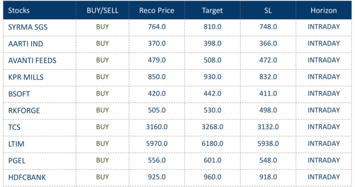This screenshot has width=355, height=187.
Task: Select LTIM target value 6180.0
Action: pos(212,144)
